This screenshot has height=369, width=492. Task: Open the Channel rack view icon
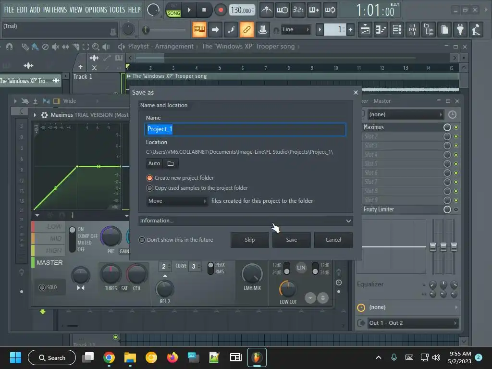[397, 29]
